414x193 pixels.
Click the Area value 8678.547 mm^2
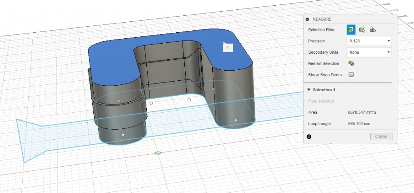362,112
